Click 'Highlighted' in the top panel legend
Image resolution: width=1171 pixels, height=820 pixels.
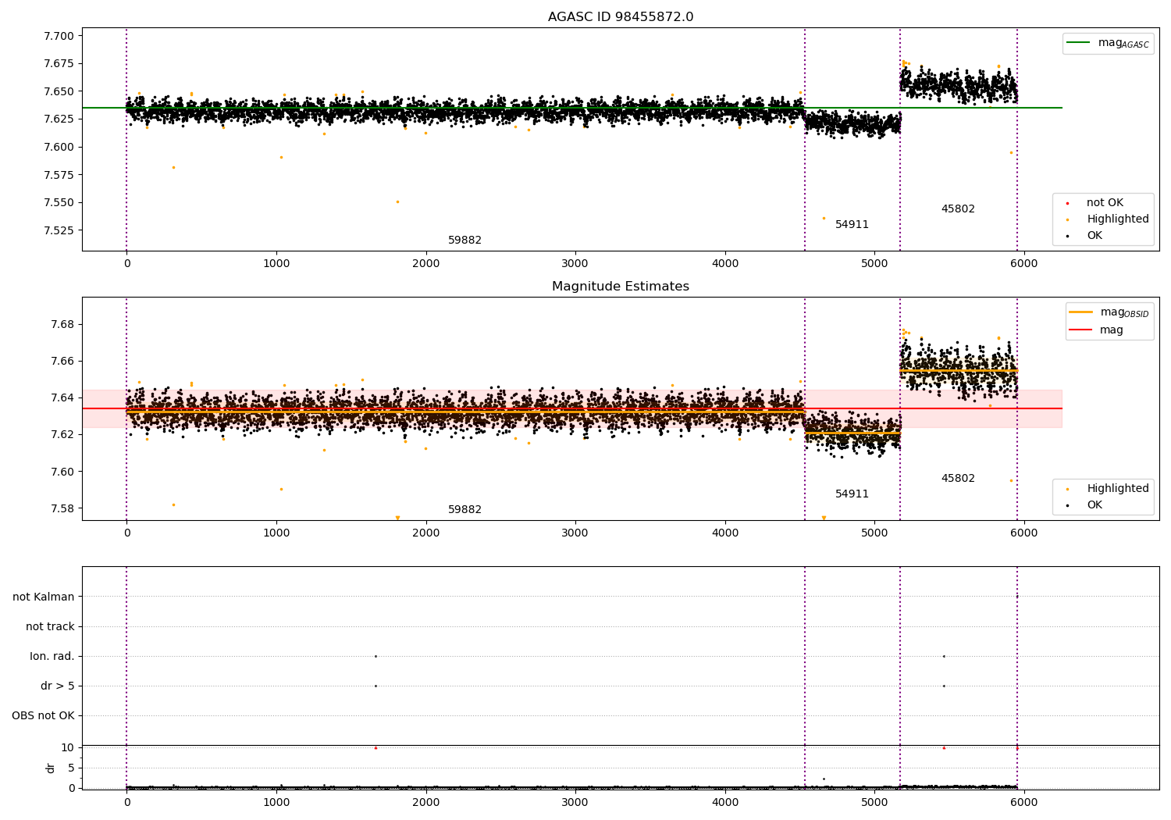point(1118,219)
